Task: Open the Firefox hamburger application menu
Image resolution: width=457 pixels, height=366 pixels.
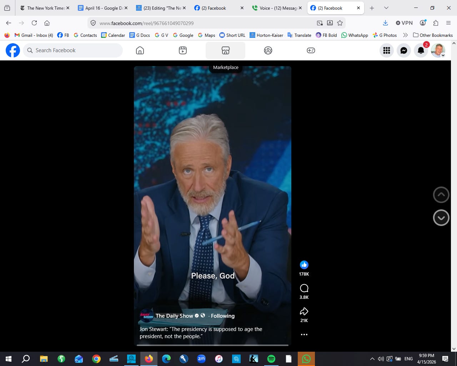Action: point(448,23)
